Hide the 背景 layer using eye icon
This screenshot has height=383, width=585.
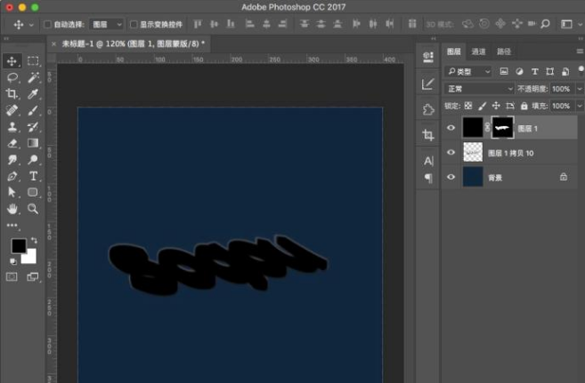point(451,177)
